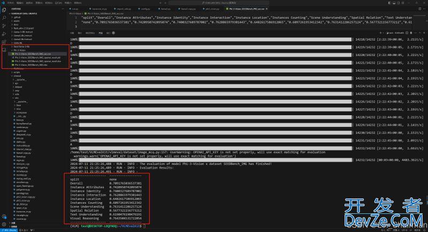Switch to the run.py editor tab
The width and height of the screenshot is (428, 232).
click(x=74, y=9)
